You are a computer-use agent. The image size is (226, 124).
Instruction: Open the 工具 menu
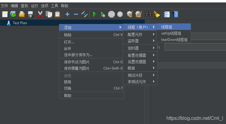[x=54, y=6]
